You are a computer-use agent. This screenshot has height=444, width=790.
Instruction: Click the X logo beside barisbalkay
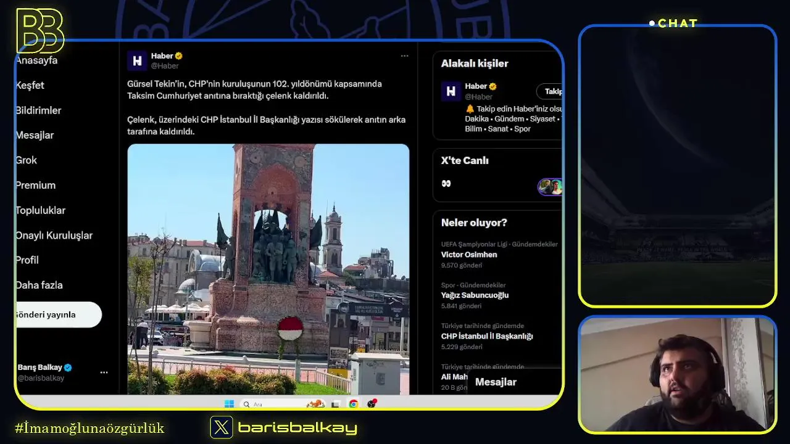click(x=221, y=427)
